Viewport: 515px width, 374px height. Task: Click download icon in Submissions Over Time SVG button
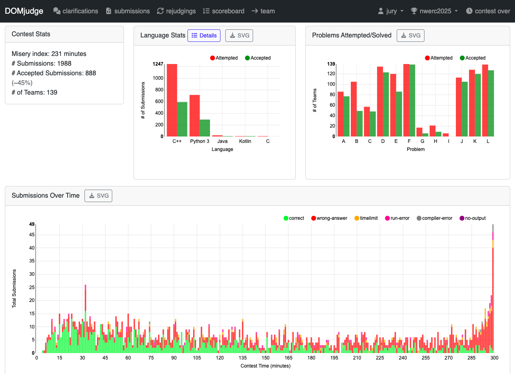point(92,196)
